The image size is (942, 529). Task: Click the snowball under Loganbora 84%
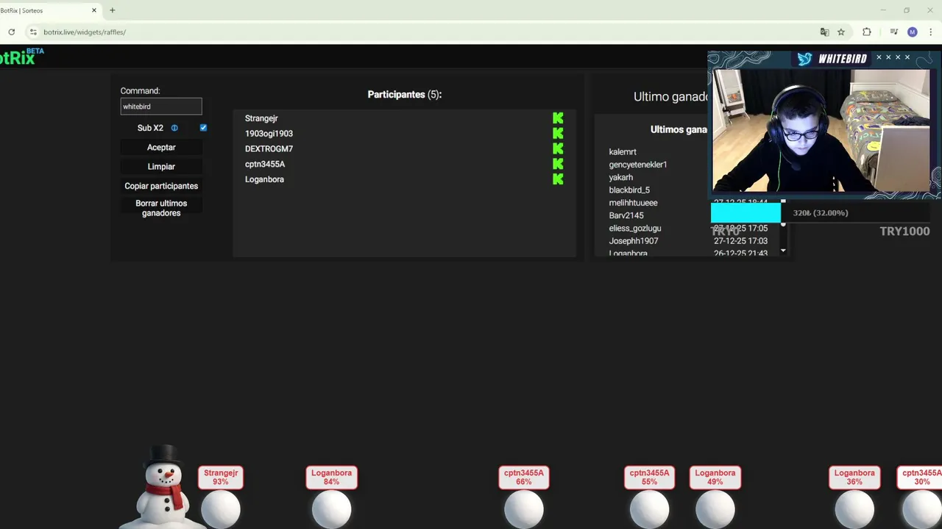[x=332, y=510]
